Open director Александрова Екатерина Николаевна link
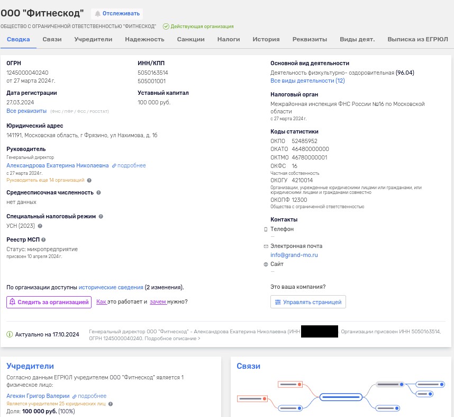 (58, 166)
